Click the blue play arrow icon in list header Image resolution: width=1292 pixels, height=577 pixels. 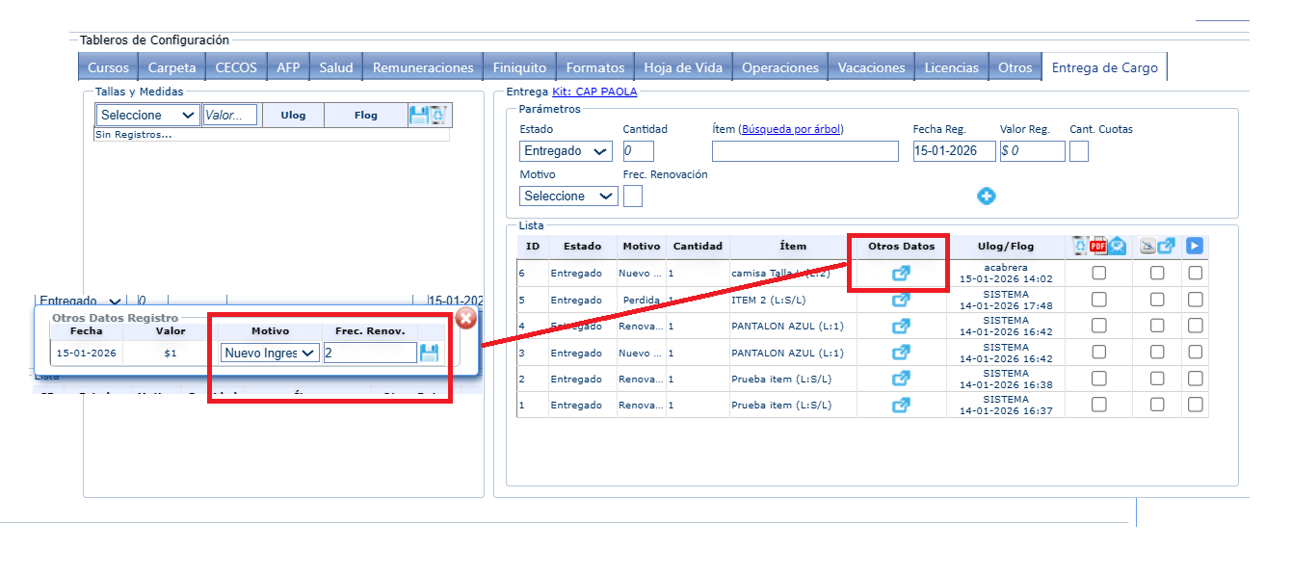1195,247
